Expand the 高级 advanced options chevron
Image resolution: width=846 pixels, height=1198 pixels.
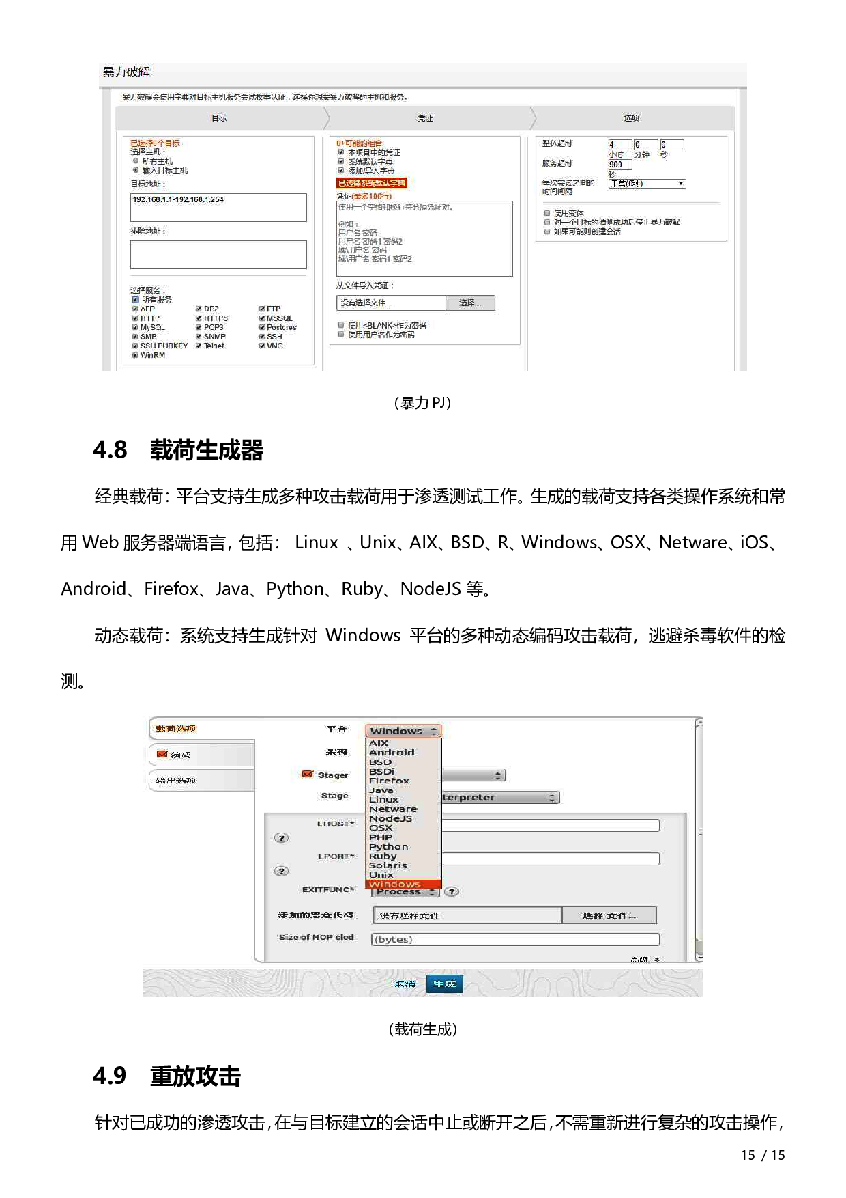(656, 959)
